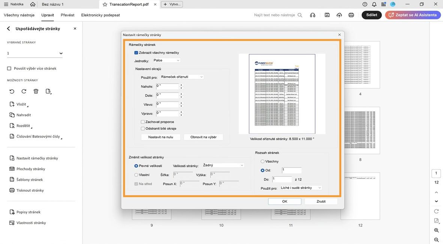Star the TranscationReport.pdf tab
The height and width of the screenshot is (244, 443).
tap(105, 4)
